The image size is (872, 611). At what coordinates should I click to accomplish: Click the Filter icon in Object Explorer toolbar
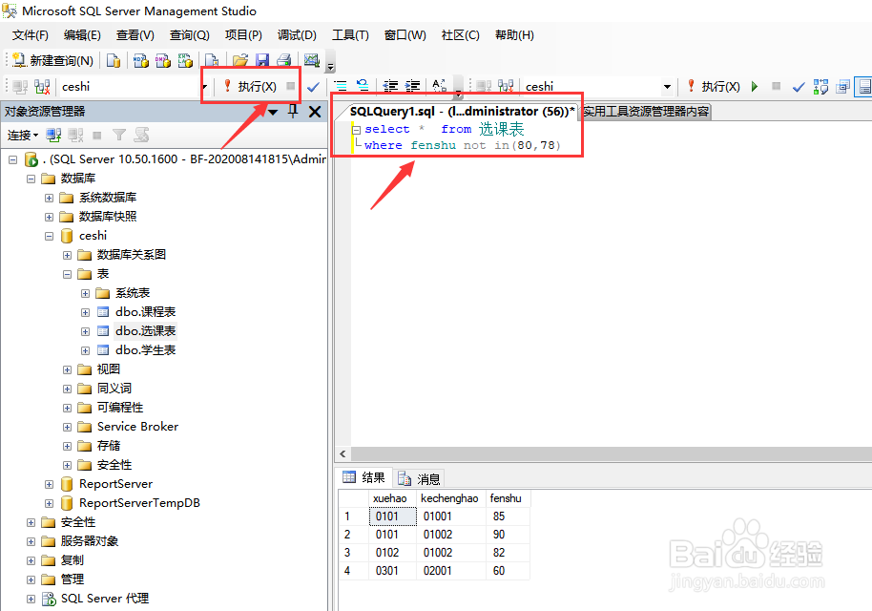(x=119, y=135)
